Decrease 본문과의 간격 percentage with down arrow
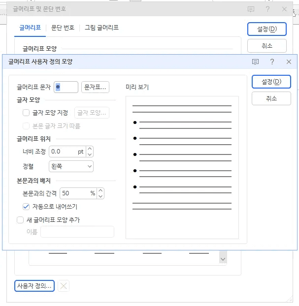The height and width of the screenshot is (306, 299). 100,196
